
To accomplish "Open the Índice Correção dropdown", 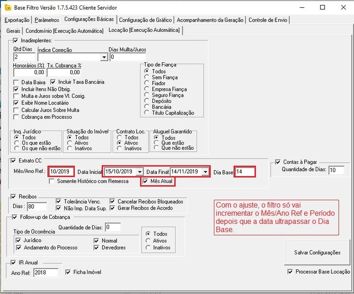I will 104,57.
